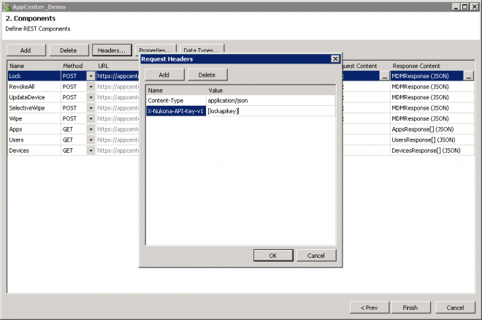Screen dimensions: 482x320
Task: Expand Method dropdown for Lock row
Action: 91,76
